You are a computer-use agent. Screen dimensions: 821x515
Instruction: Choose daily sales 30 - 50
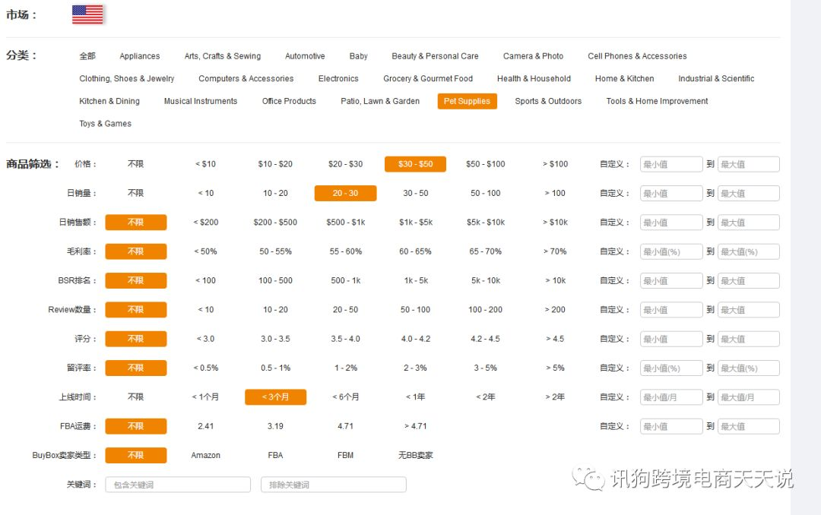pos(415,193)
